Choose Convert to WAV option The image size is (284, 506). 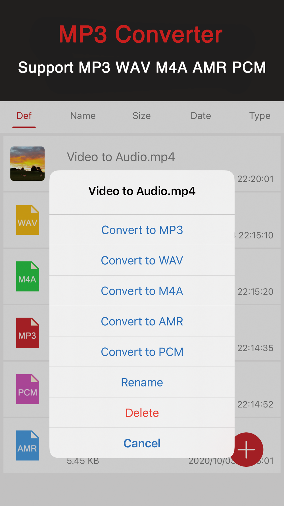[x=142, y=260]
